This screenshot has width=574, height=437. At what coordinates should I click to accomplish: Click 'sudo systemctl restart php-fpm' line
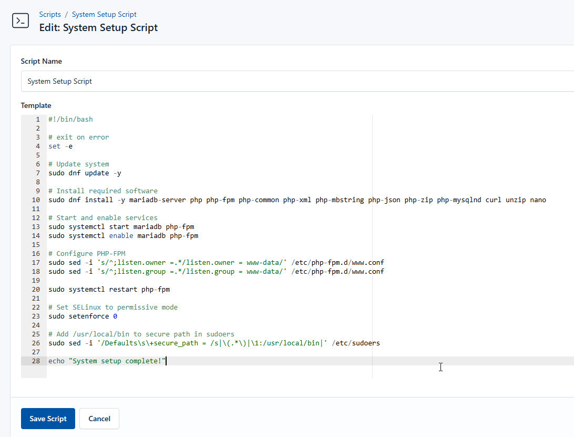[109, 289]
